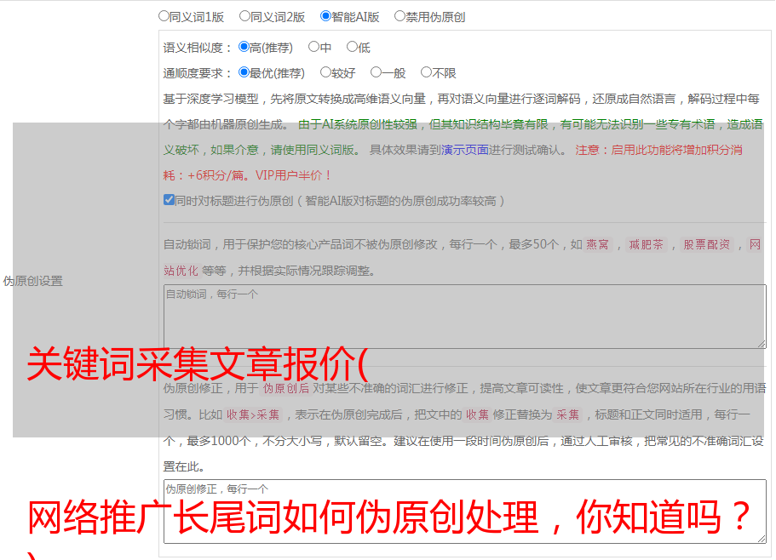This screenshot has height=560, width=776.
Task: Set 语义相似度 to 中
Action: tap(313, 47)
